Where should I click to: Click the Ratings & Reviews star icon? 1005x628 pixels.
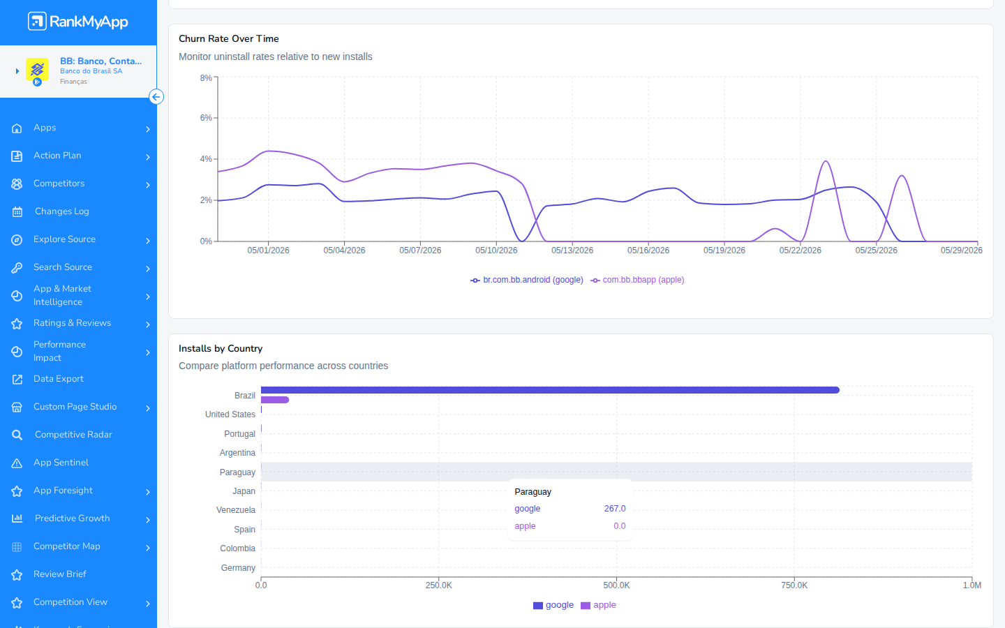[17, 324]
